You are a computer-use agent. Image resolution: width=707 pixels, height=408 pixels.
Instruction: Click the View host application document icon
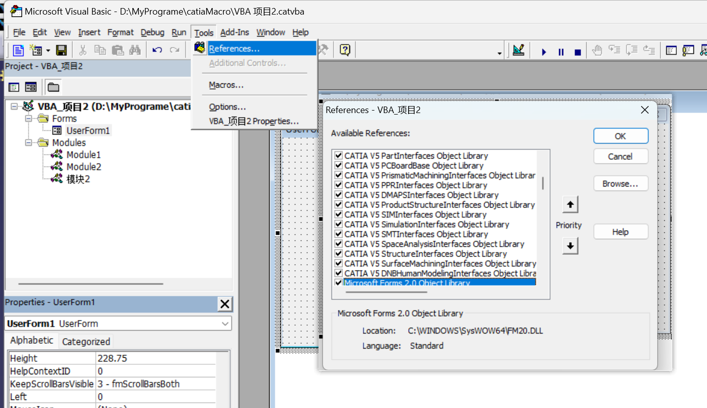(19, 50)
